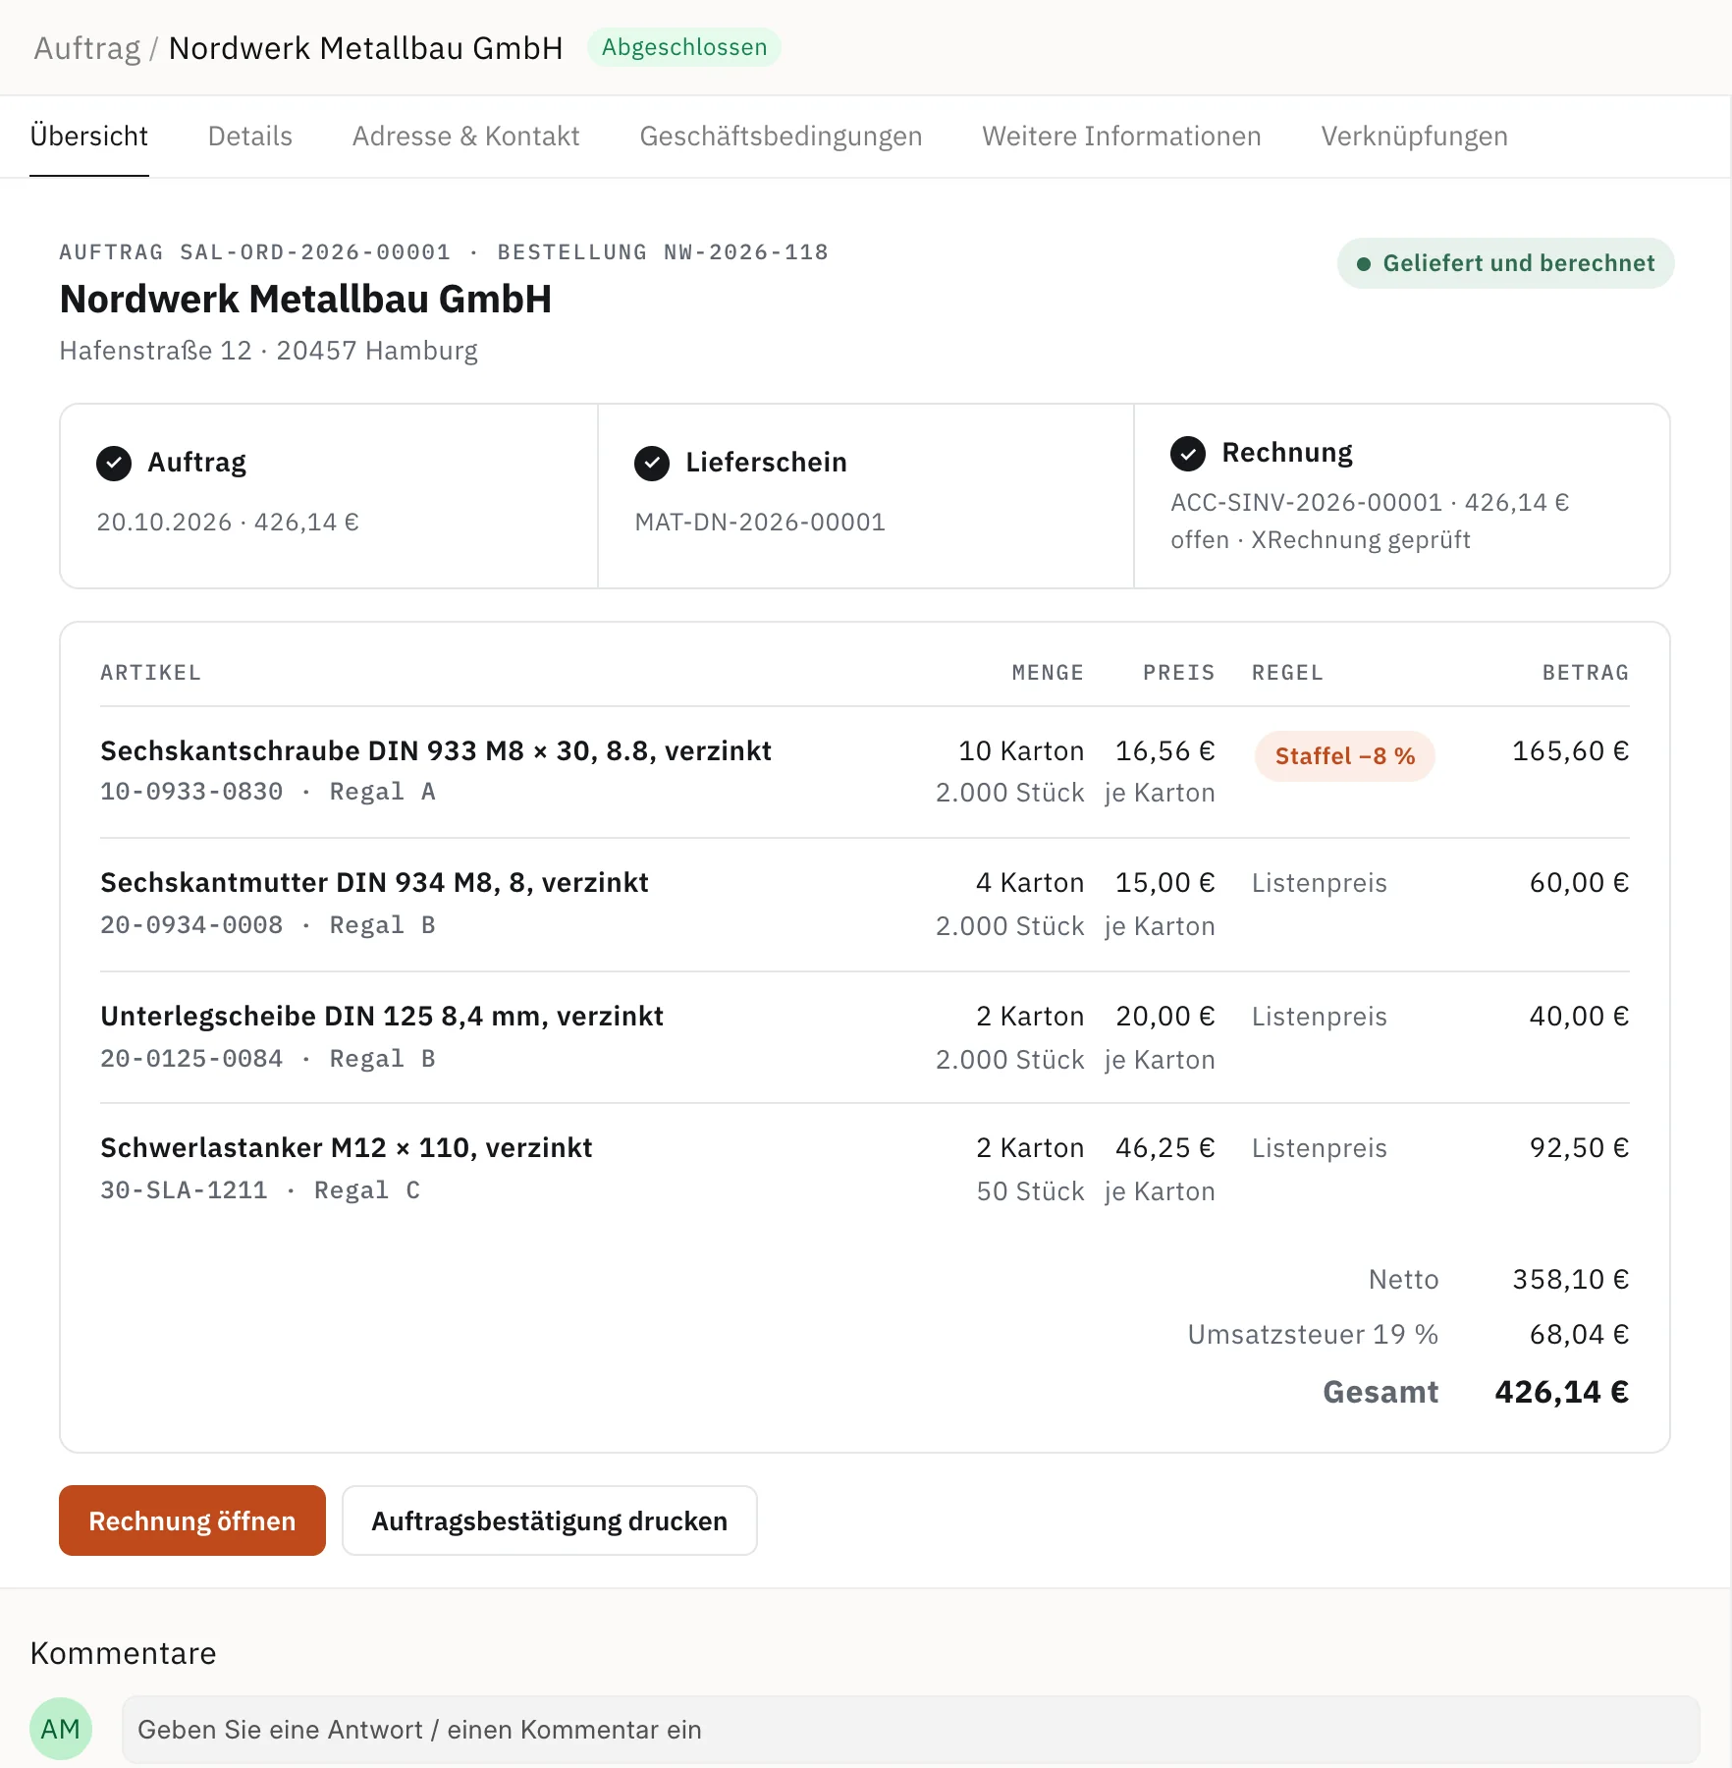Viewport: 1732px width, 1768px height.
Task: Click the address Hafenstraße 12 · 20457 Hamburg
Action: pyautogui.click(x=268, y=351)
